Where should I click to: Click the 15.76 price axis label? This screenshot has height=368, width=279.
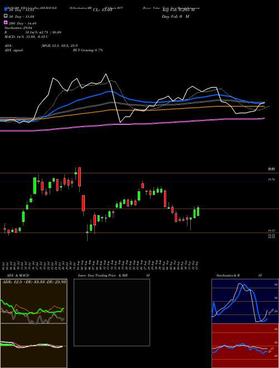[272, 180]
